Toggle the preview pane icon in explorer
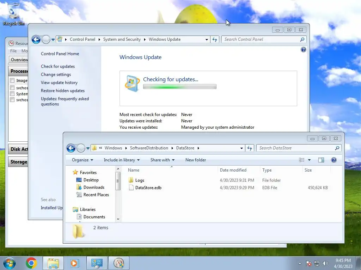361x270 pixels. coord(321,160)
